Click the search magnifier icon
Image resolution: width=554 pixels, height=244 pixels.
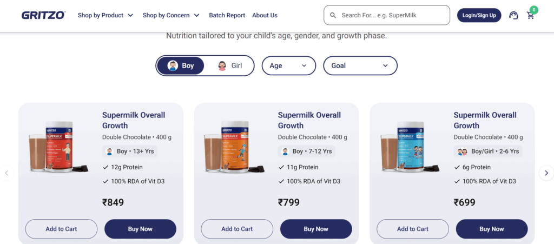pos(333,16)
